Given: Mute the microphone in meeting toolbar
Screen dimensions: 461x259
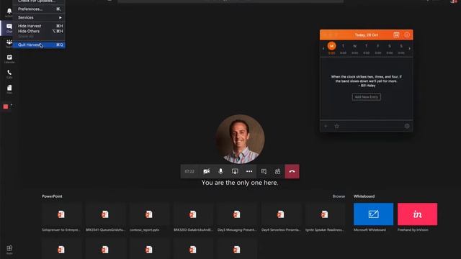Looking at the screenshot, I should [220, 171].
